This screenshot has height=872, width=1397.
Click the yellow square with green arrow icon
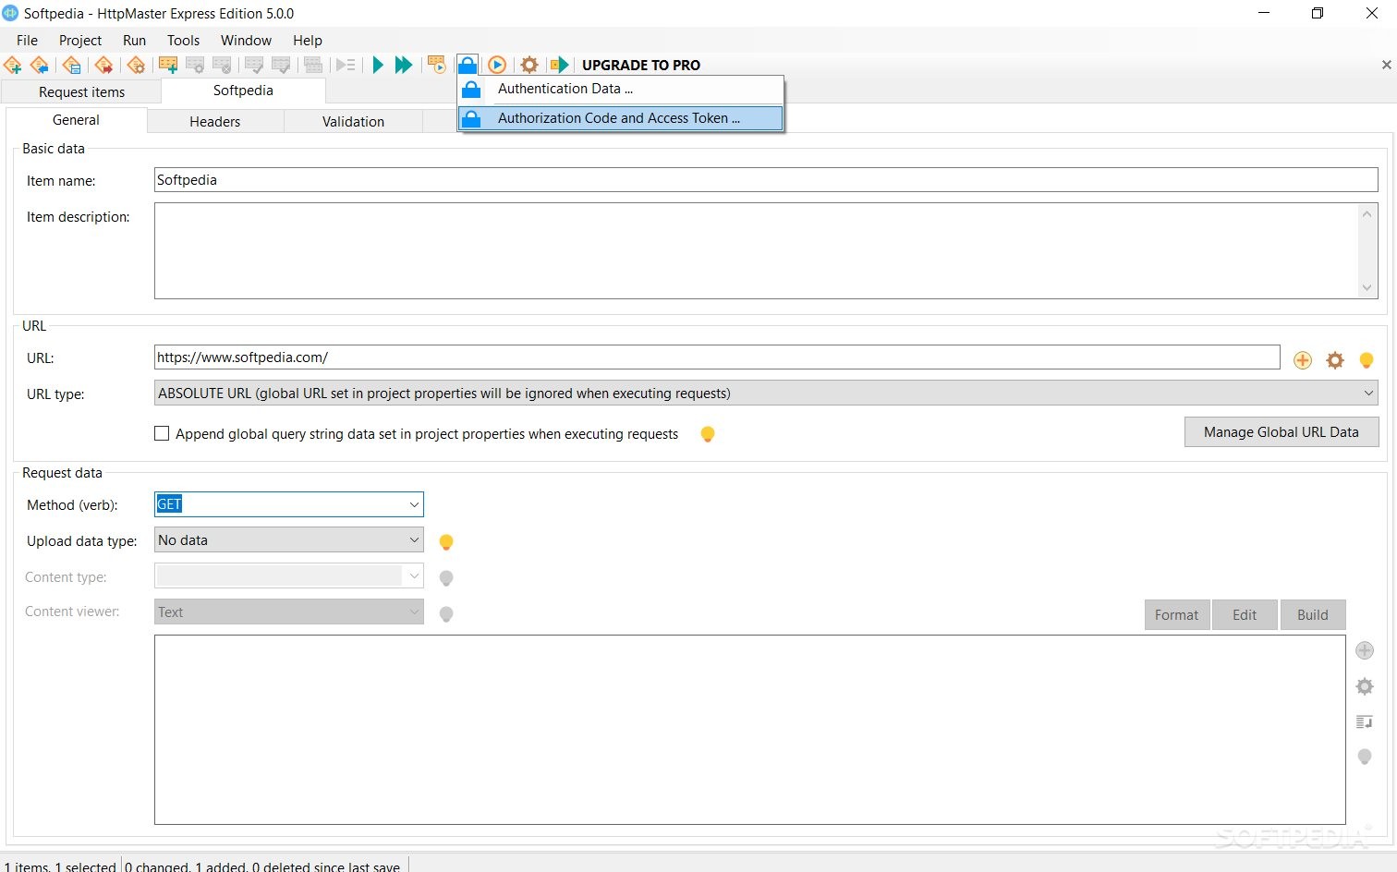point(559,65)
